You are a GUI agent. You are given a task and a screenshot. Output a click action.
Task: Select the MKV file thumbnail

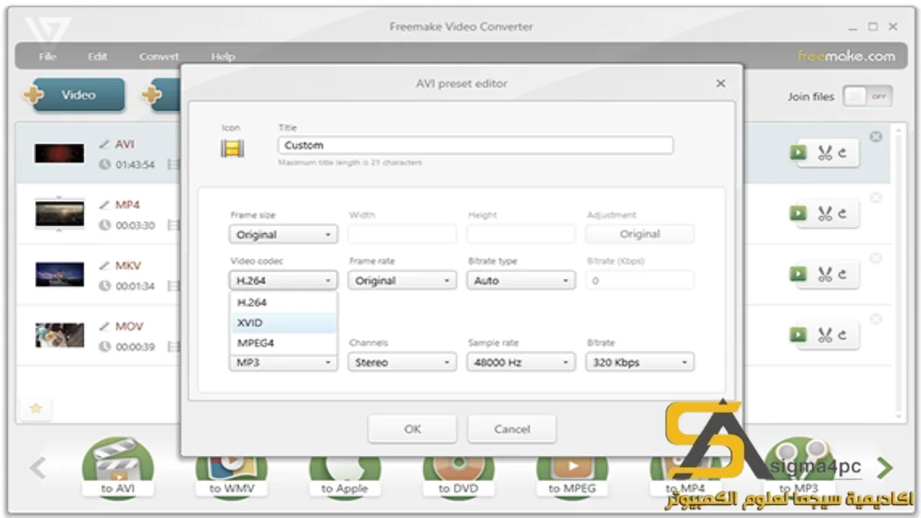59,275
